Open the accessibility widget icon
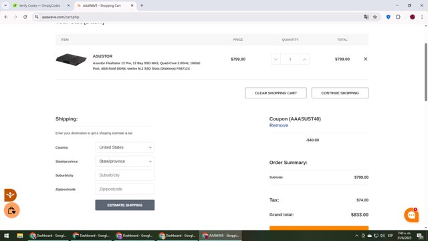Viewport: 428px width, 241px height. click(11, 195)
